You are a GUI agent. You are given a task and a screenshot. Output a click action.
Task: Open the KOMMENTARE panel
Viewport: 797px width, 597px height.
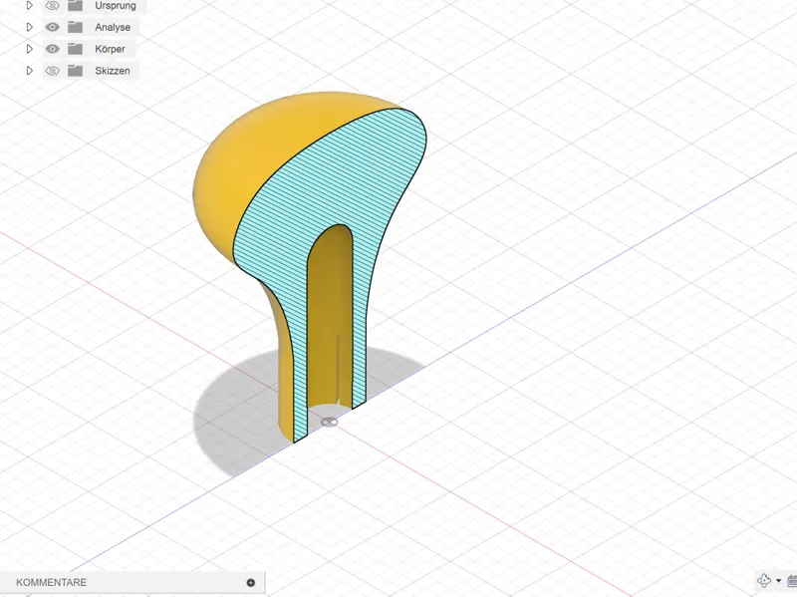click(x=52, y=582)
